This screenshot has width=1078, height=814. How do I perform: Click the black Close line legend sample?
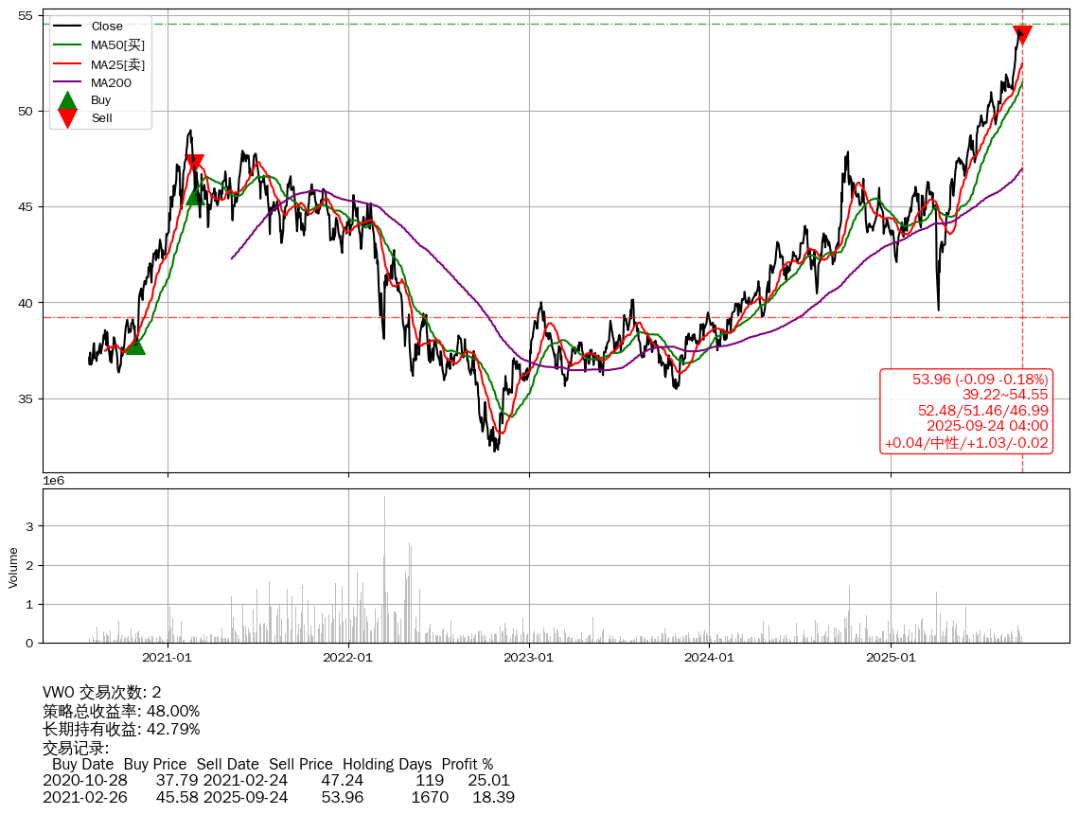tap(66, 27)
